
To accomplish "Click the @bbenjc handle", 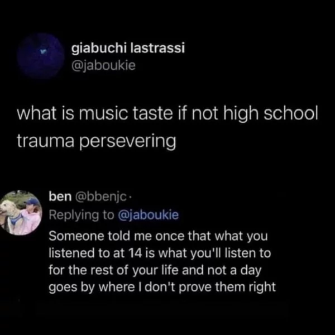I will pyautogui.click(x=101, y=197).
